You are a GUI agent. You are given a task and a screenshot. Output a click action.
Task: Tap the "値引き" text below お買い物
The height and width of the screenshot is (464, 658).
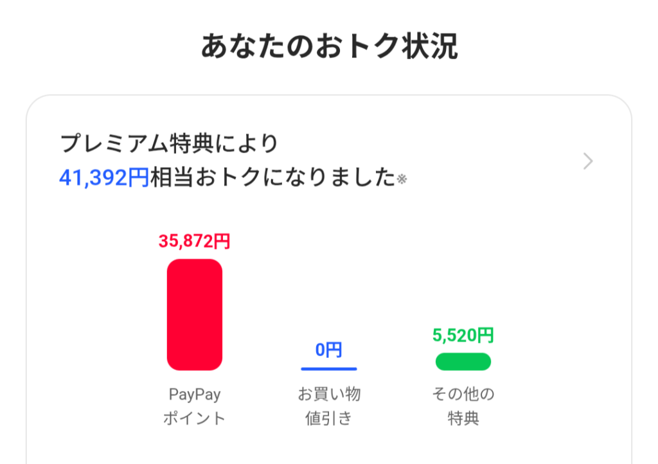(328, 418)
